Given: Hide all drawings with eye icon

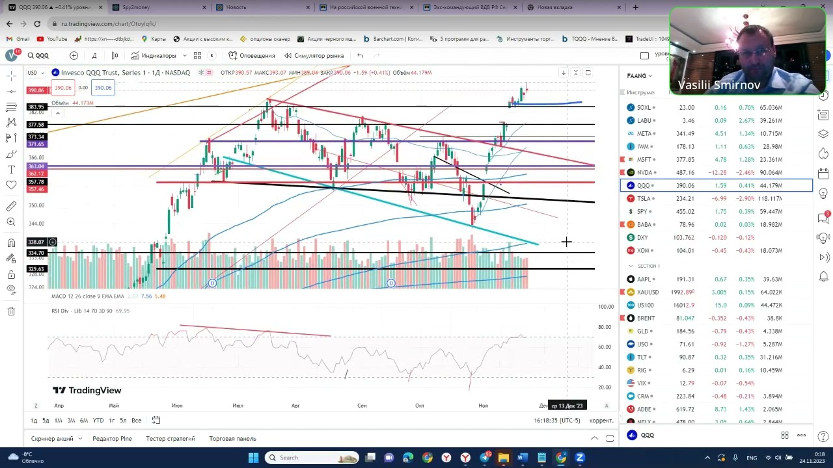Looking at the screenshot, I should click(x=11, y=290).
